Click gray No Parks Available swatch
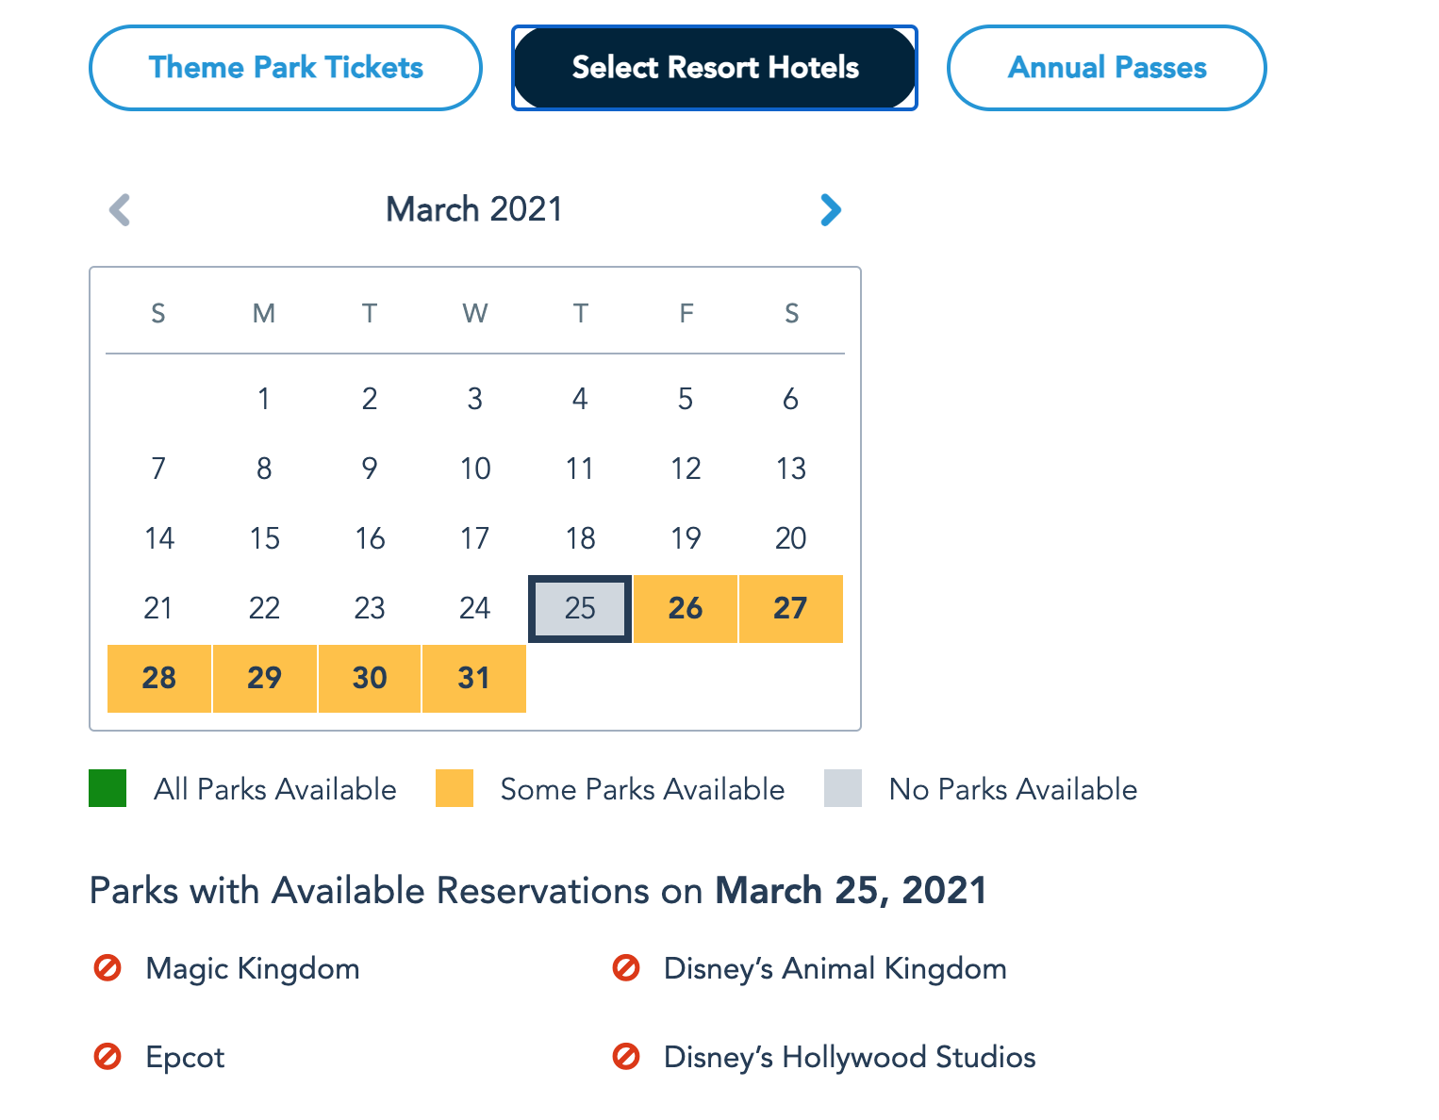1439x1120 pixels. 843,789
